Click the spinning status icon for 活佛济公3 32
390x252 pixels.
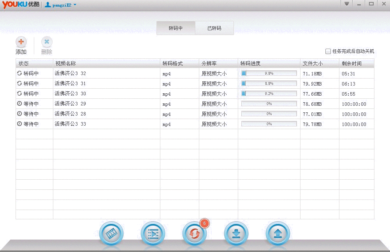(19, 73)
